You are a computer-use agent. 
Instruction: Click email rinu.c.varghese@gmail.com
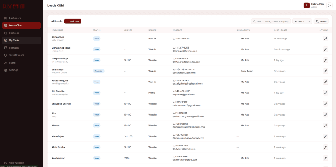click(189, 116)
